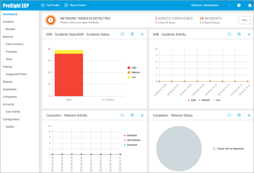
Task: Close the Computers Malware Activity portlet
Action: click(x=142, y=115)
